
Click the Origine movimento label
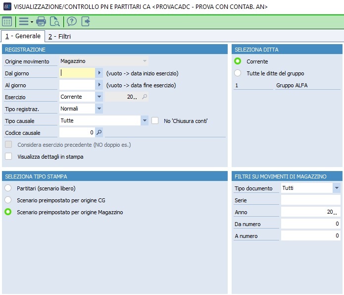27,61
